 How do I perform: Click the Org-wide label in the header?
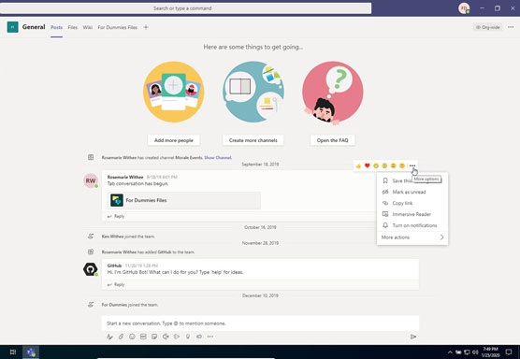tap(487, 27)
